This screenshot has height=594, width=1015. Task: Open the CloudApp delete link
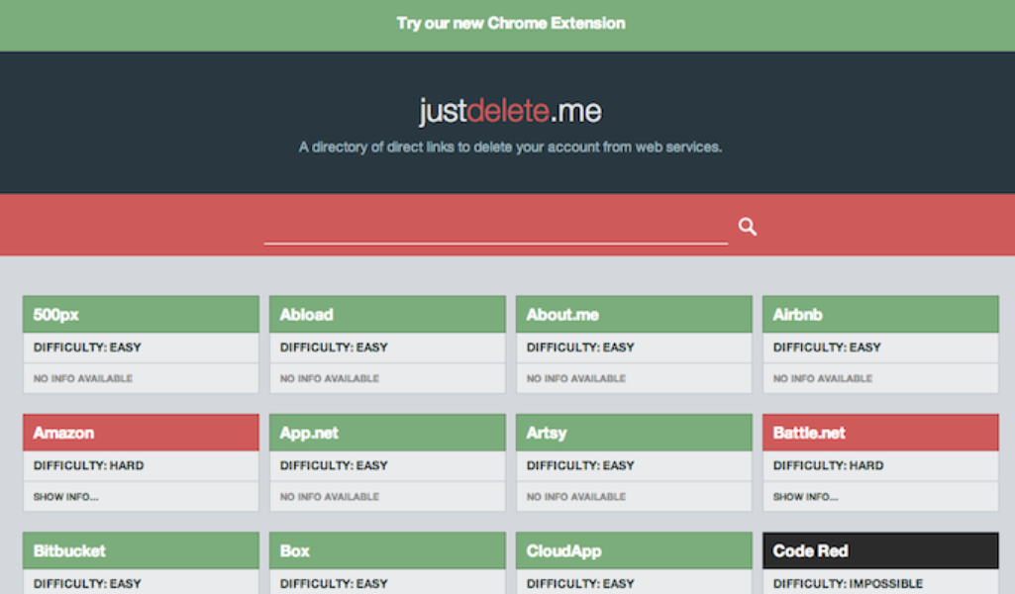coord(634,550)
